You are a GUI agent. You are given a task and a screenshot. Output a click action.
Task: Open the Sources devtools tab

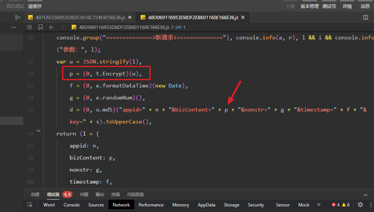pyautogui.click(x=96, y=205)
